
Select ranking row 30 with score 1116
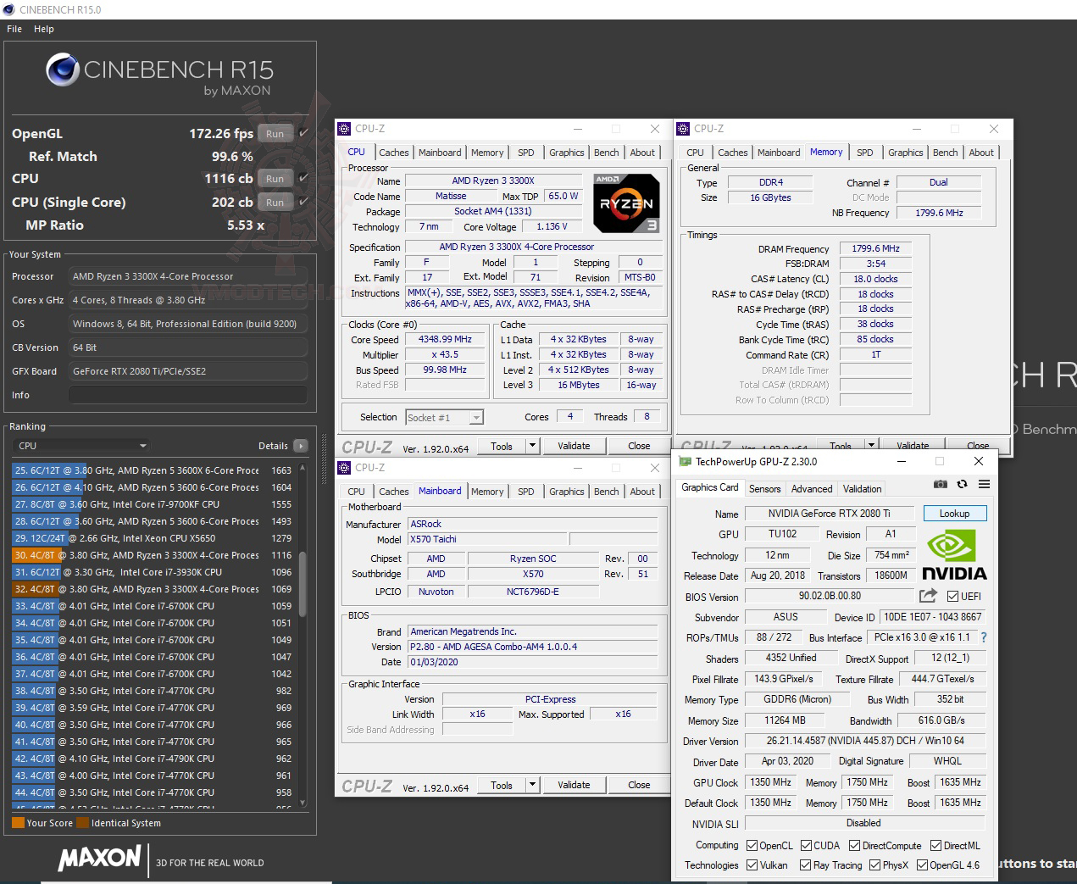[153, 555]
